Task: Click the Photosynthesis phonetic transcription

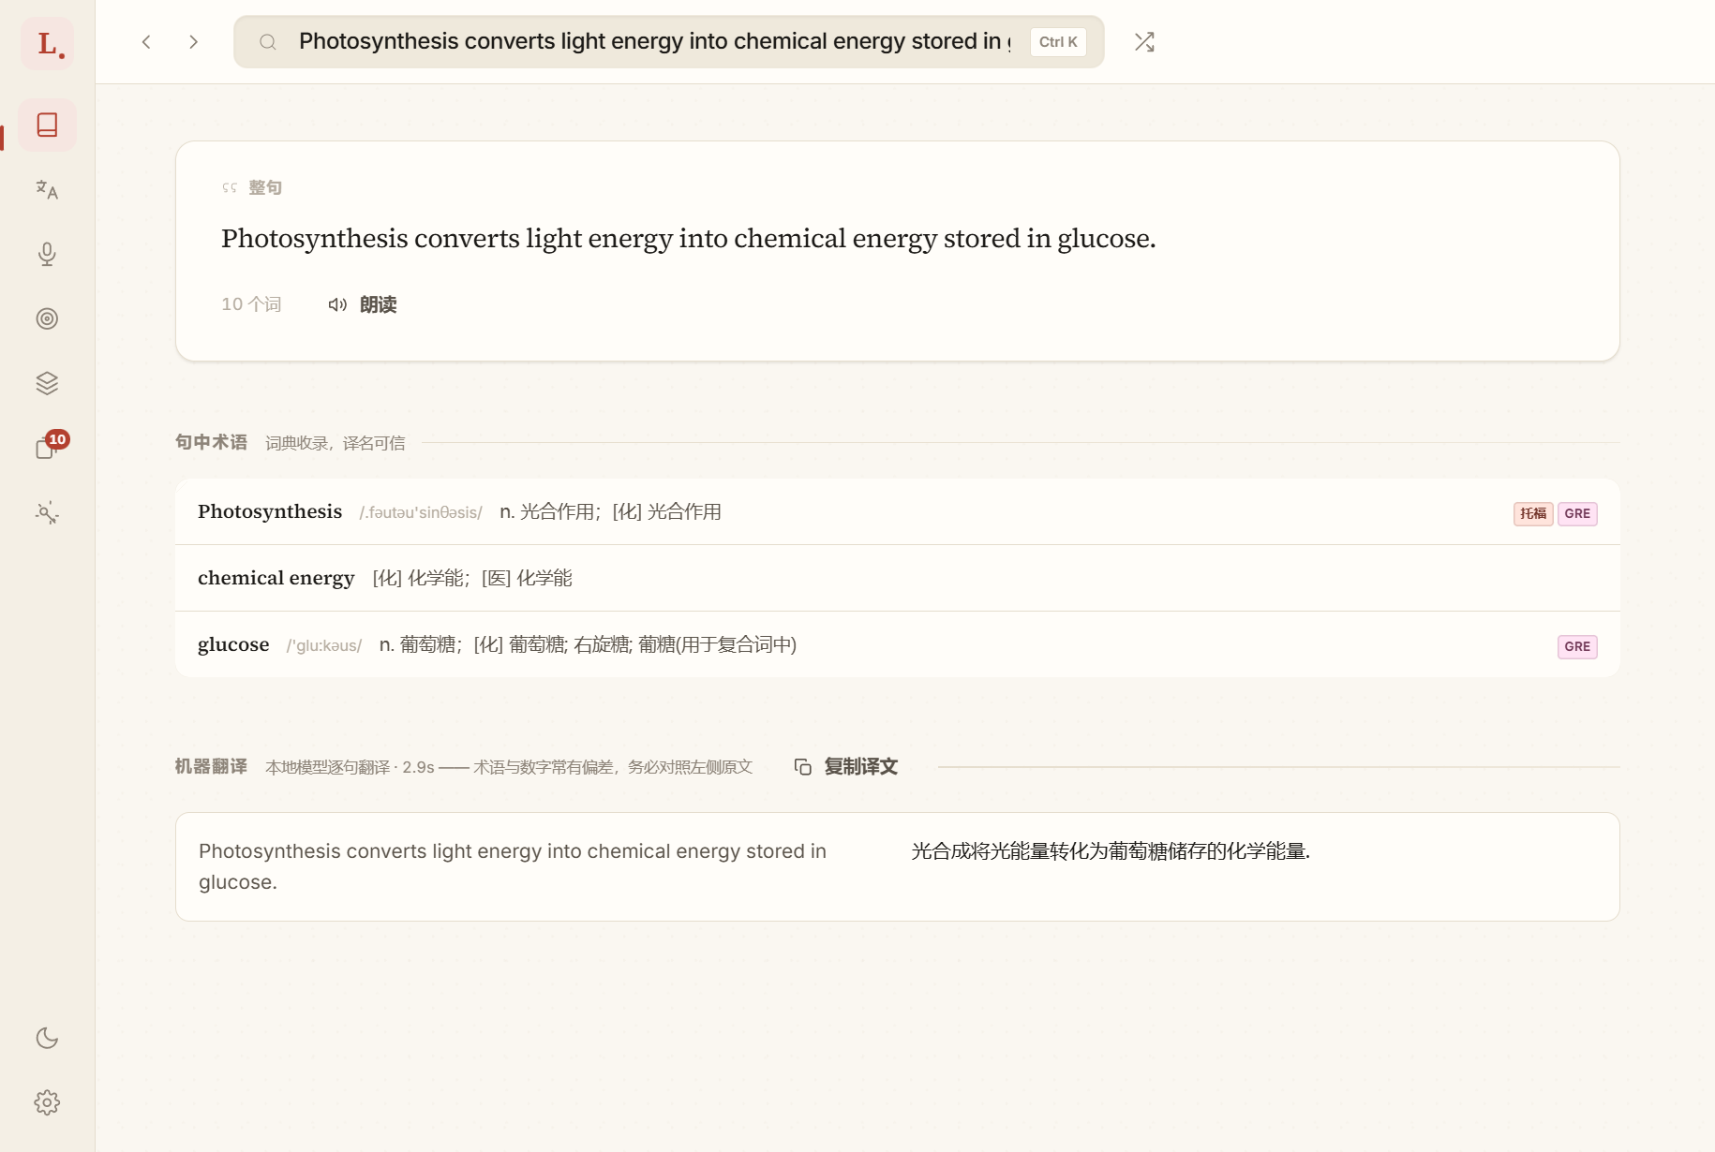Action: (421, 512)
